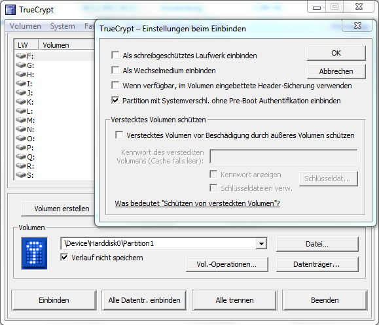Image resolution: width=379 pixels, height=325 pixels.
Task: Select drive H: icon in the list
Action: 21,75
